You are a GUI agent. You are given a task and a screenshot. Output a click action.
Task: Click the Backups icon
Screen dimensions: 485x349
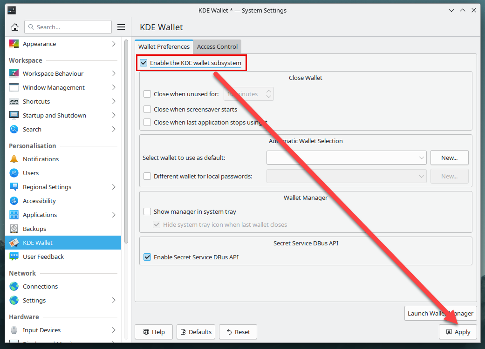pyautogui.click(x=14, y=229)
